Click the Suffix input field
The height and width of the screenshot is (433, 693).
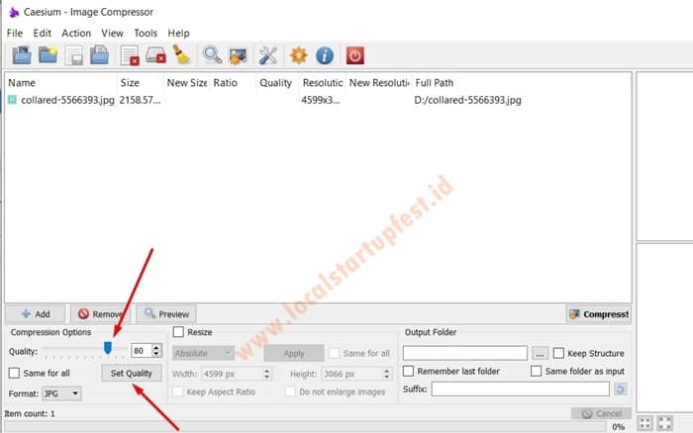521,389
